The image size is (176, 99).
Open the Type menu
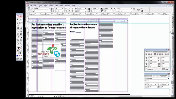[x=45, y=5]
